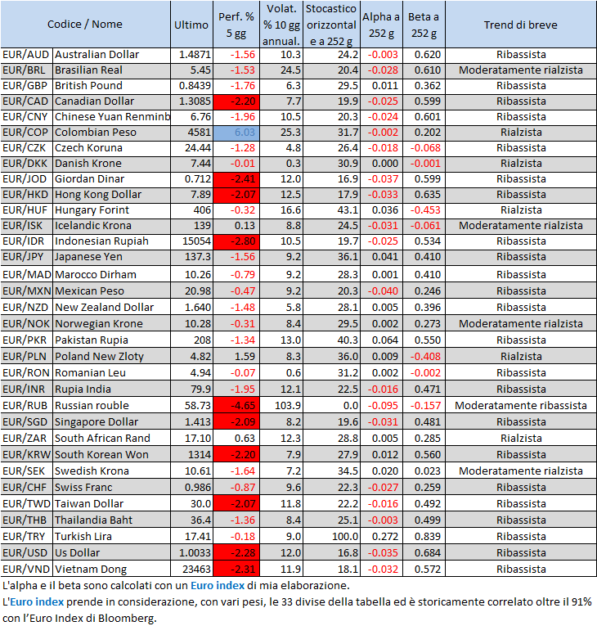The image size is (597, 626).
Task: Click Turkish Lira alpha value 0.272
Action: pyautogui.click(x=381, y=537)
